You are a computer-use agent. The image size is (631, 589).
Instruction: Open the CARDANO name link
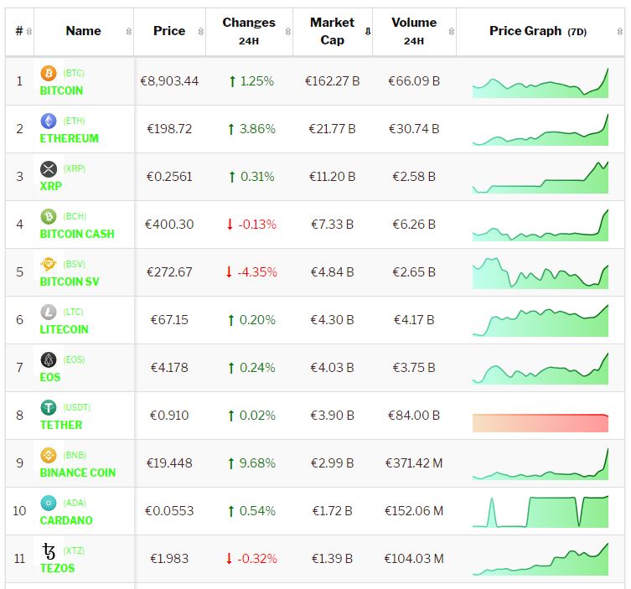point(66,520)
